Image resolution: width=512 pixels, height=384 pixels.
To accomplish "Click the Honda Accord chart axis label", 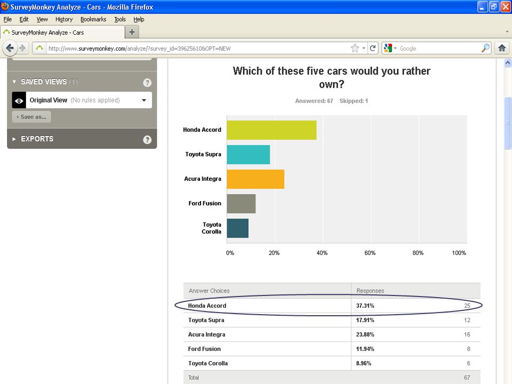I will click(x=202, y=130).
